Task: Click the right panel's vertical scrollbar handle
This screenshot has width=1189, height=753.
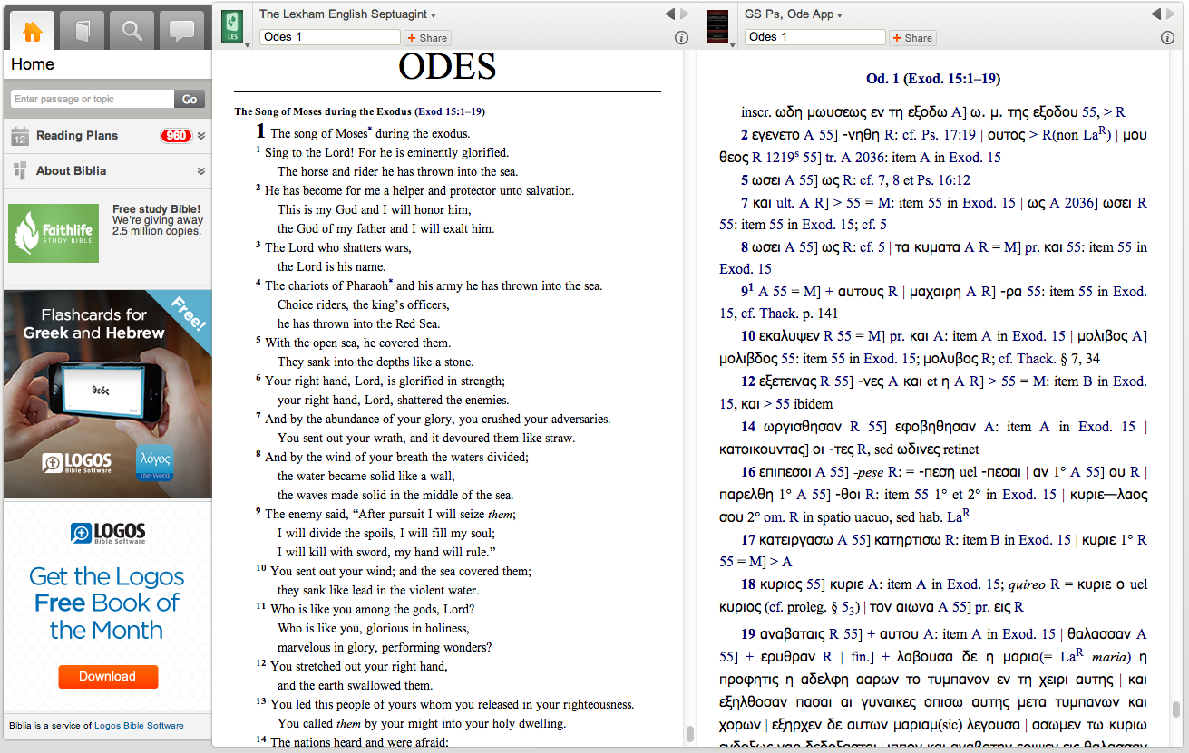Action: point(1176,709)
